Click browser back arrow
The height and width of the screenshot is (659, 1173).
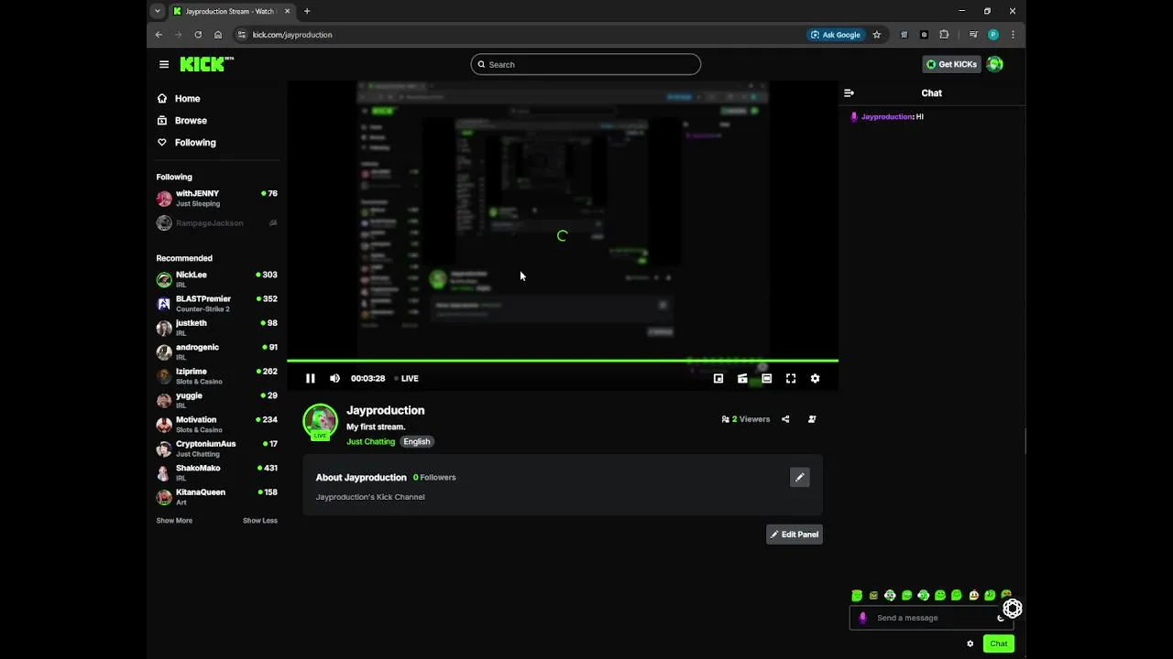(159, 35)
